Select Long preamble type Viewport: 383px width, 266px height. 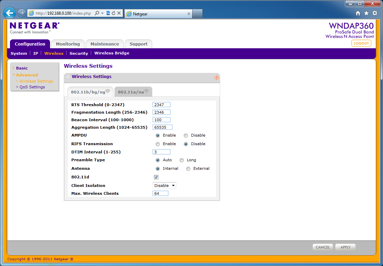pyautogui.click(x=182, y=160)
